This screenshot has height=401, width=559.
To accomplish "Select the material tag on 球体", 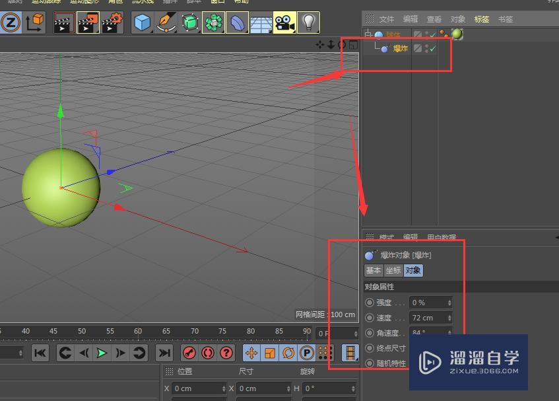I will [x=457, y=34].
